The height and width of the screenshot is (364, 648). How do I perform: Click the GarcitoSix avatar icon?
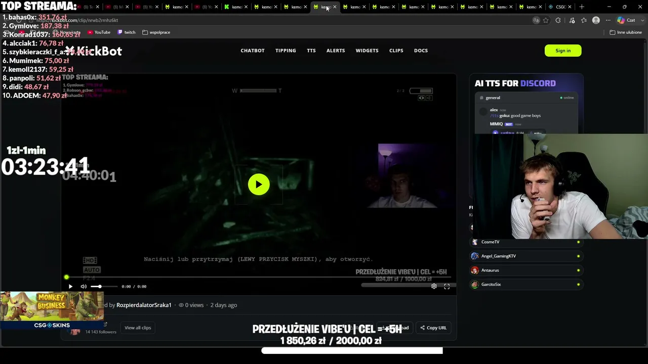tap(474, 285)
